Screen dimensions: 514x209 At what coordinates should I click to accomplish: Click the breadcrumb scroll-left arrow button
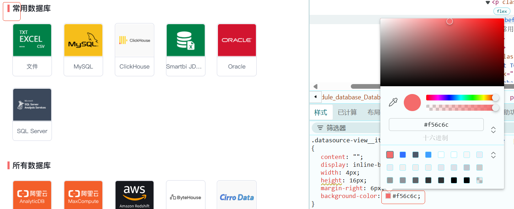pyautogui.click(x=315, y=97)
